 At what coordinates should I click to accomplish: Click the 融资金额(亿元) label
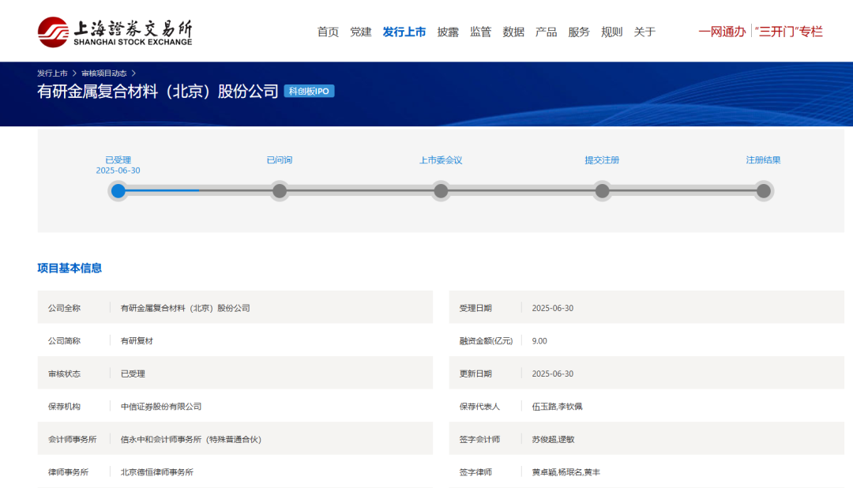(486, 341)
